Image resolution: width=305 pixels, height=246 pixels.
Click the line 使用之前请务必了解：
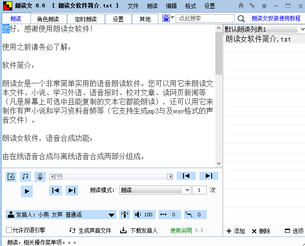[36, 47]
